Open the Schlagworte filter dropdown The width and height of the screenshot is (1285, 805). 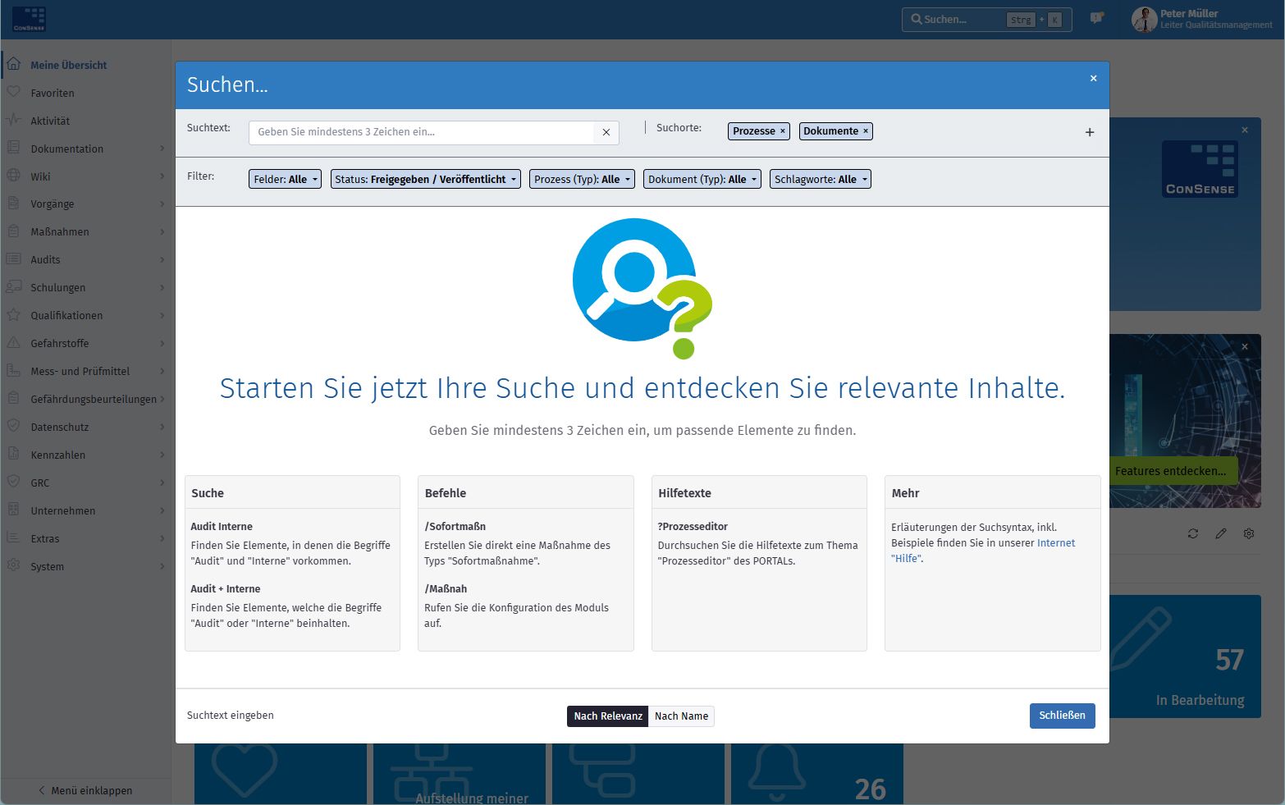click(820, 178)
